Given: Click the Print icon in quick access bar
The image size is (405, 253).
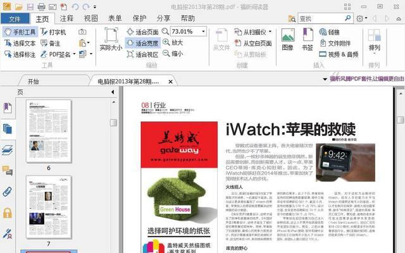Looking at the screenshot, I should tap(41, 7).
